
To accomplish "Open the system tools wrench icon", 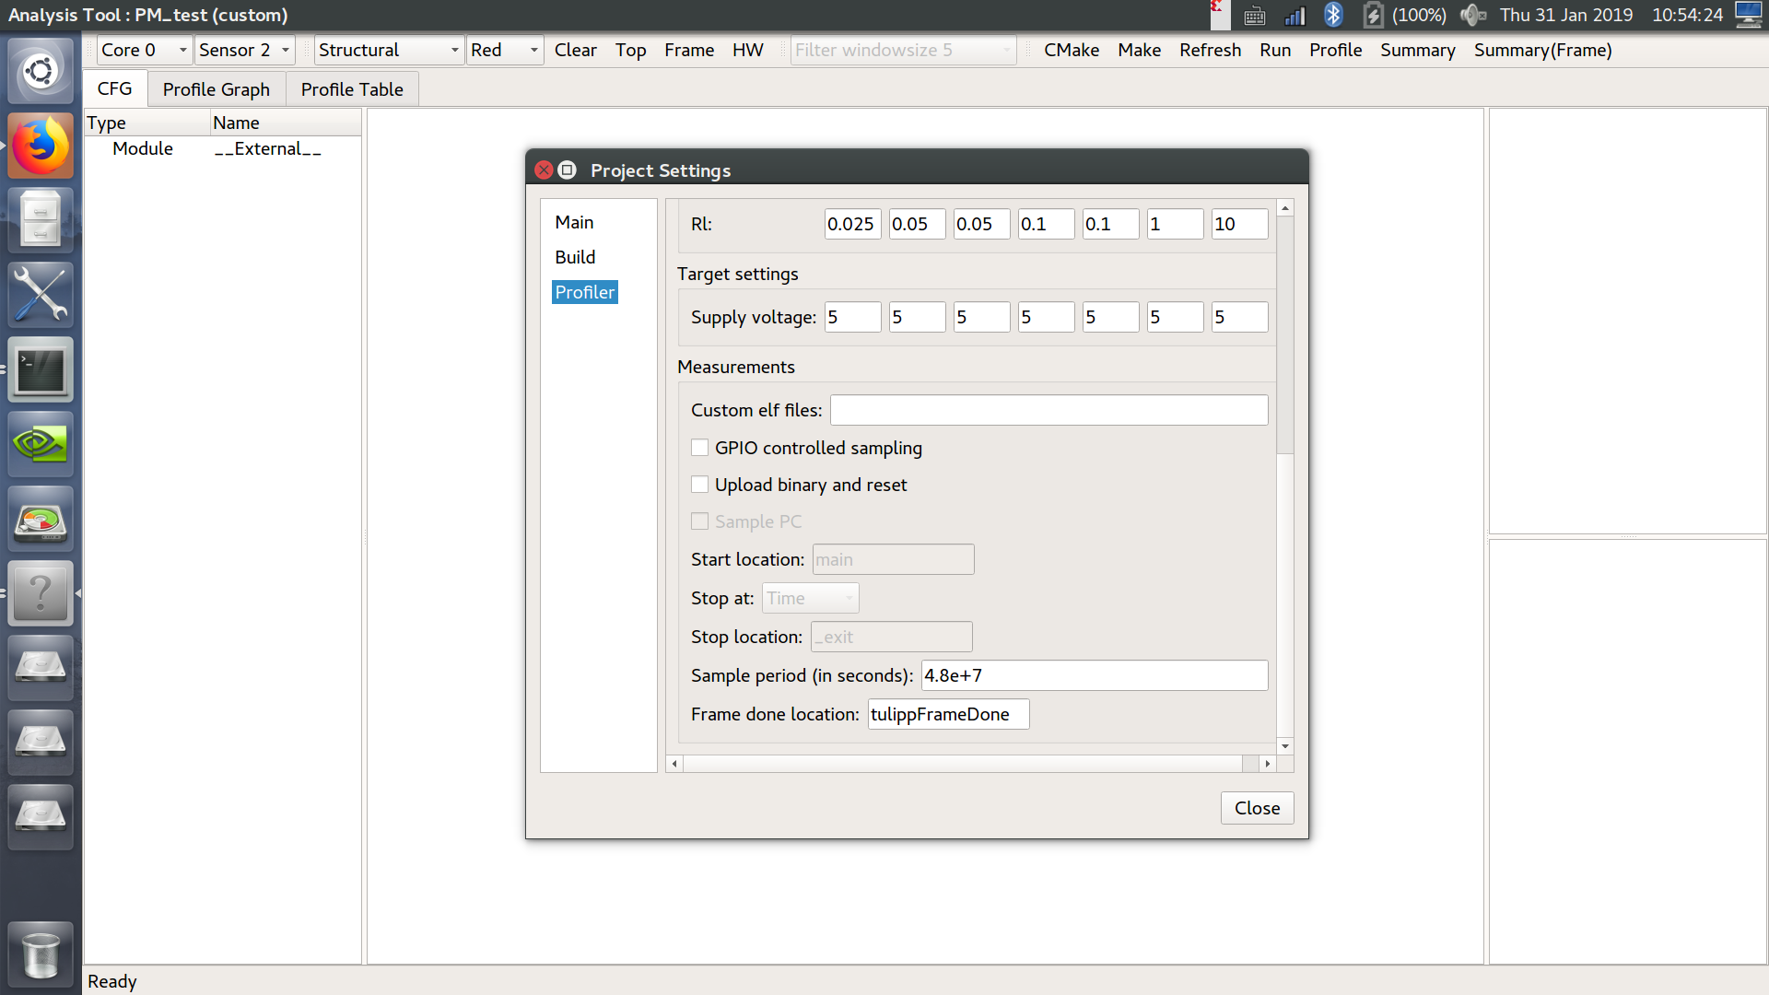I will coord(41,295).
